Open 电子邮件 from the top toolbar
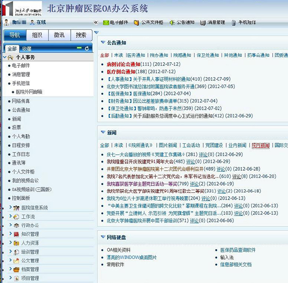The width and height of the screenshot is (288, 283). 116,22
